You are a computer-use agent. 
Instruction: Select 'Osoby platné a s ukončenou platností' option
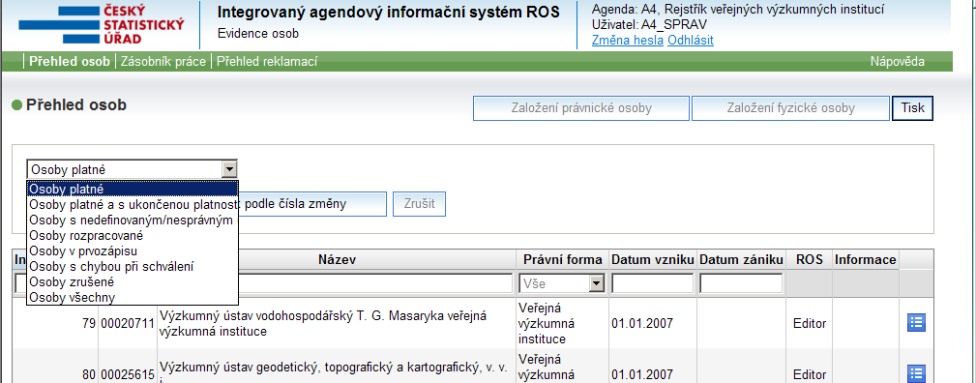[133, 204]
